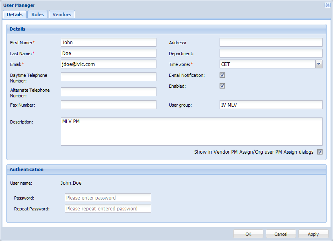Apply the user changes
This screenshot has width=333, height=241.
pos(313,234)
